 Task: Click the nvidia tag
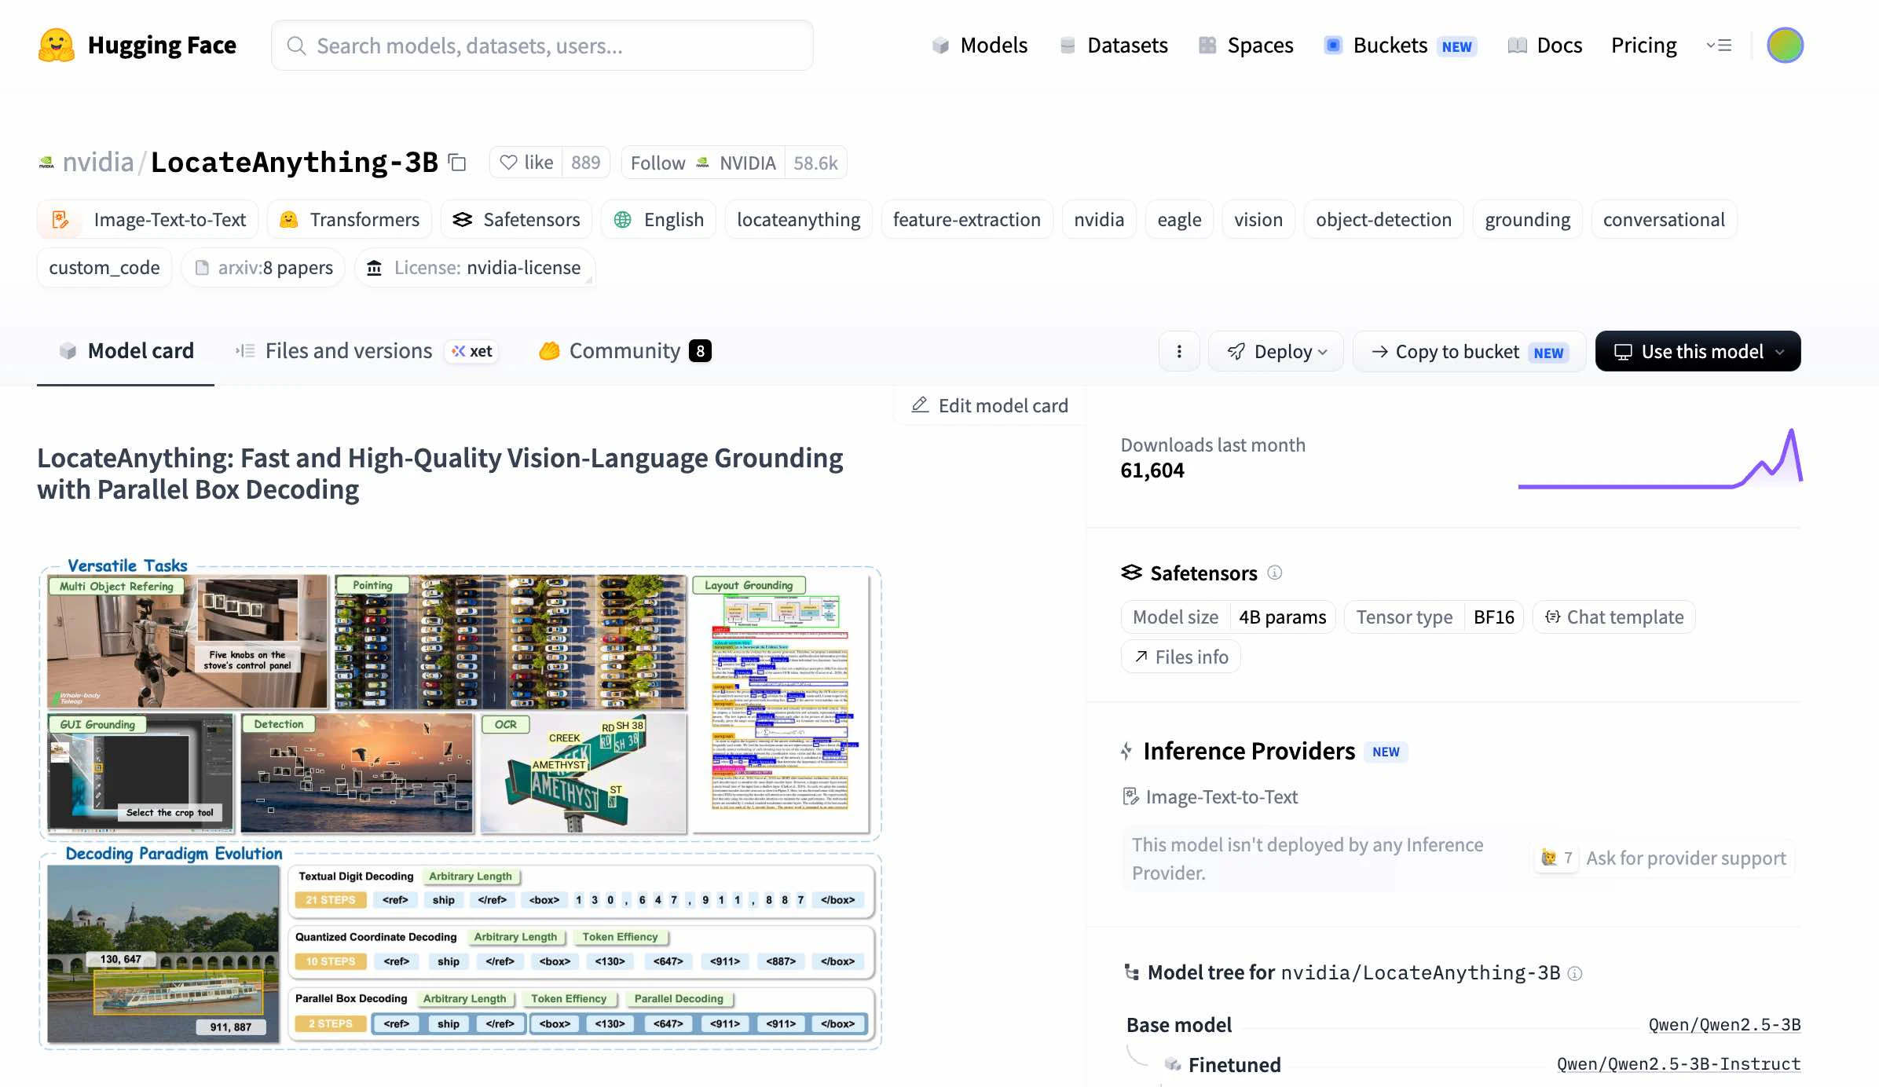coord(1099,220)
